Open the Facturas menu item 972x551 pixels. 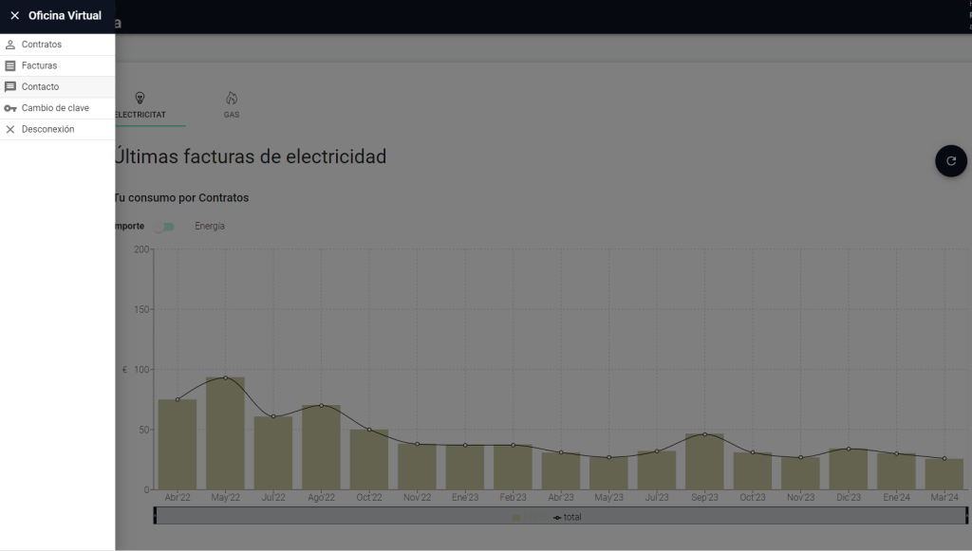pyautogui.click(x=40, y=65)
